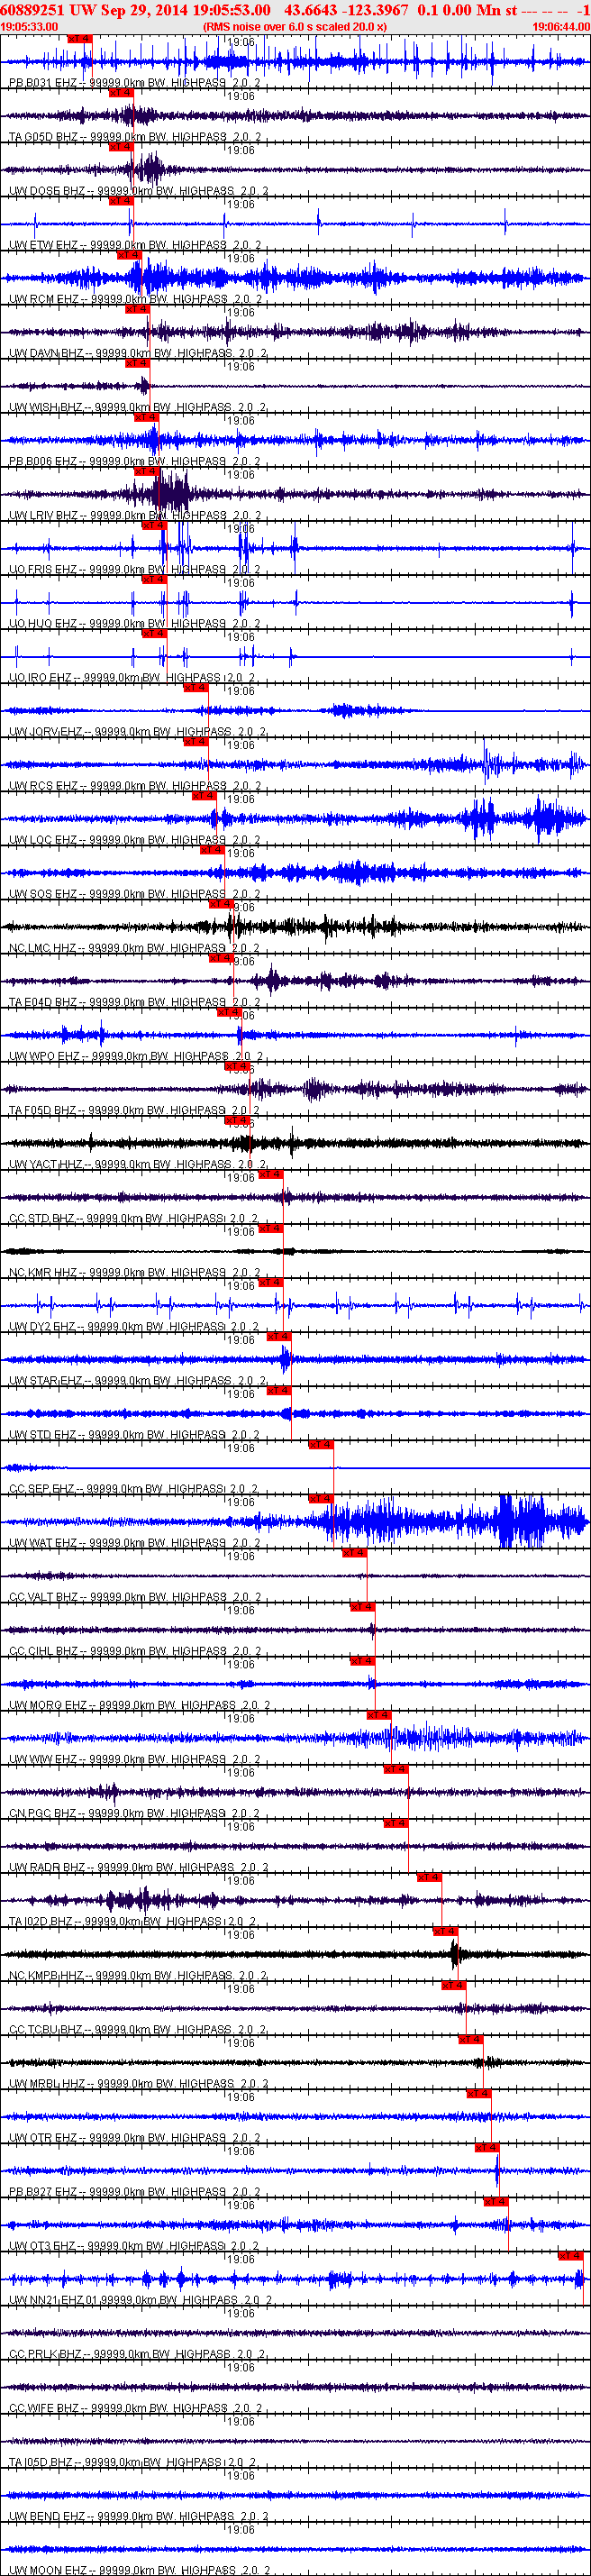Image resolution: width=591 pixels, height=2576 pixels.
Task: Click the 'UW MORO EHZ' station label
Action: [x=48, y=1706]
